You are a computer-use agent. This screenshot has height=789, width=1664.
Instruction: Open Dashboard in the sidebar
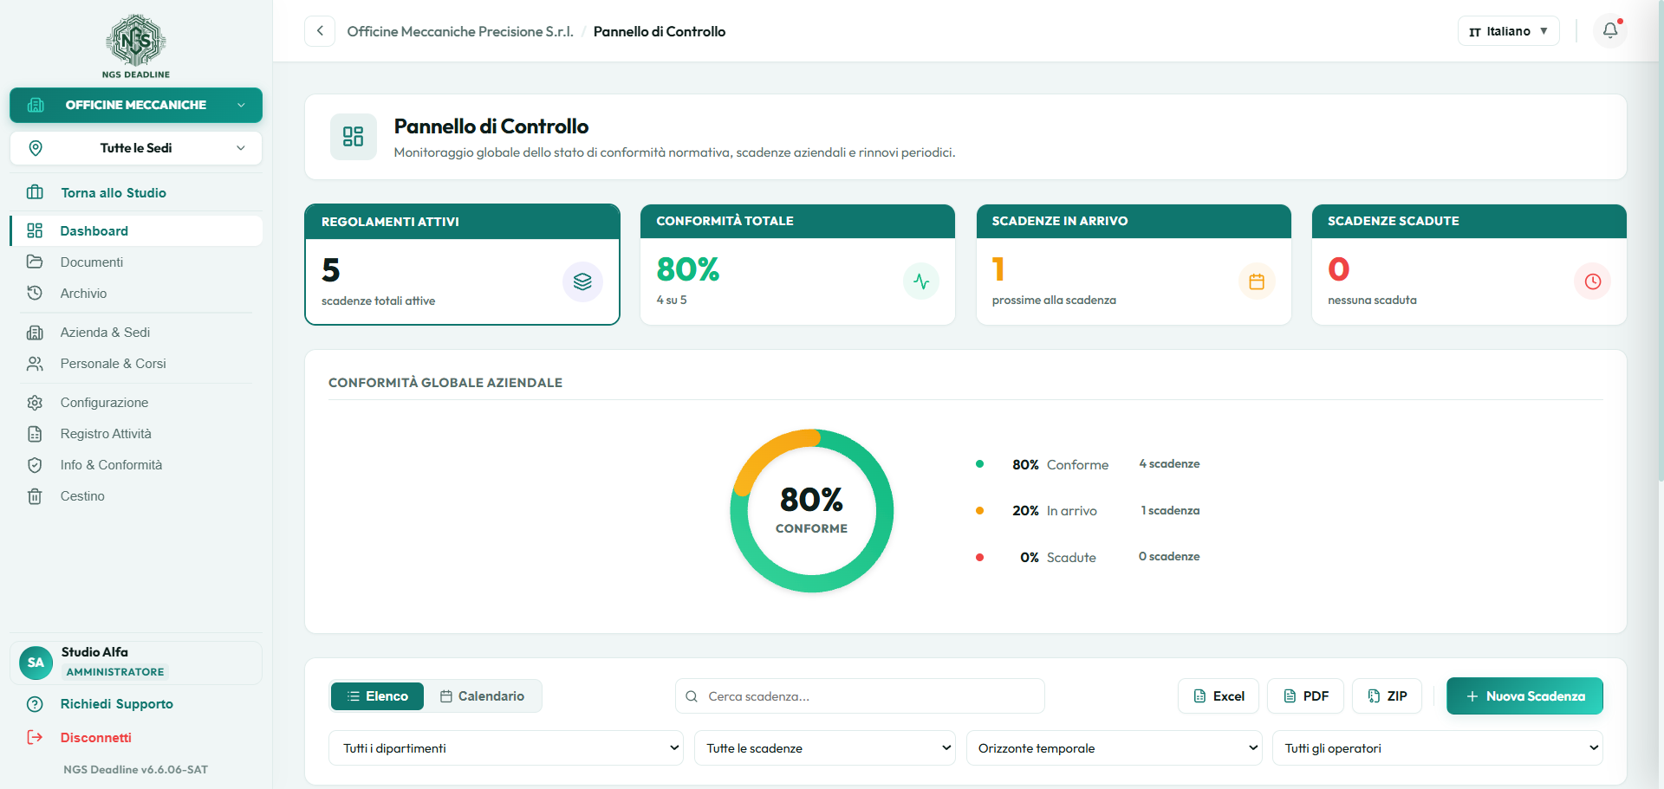click(x=136, y=231)
